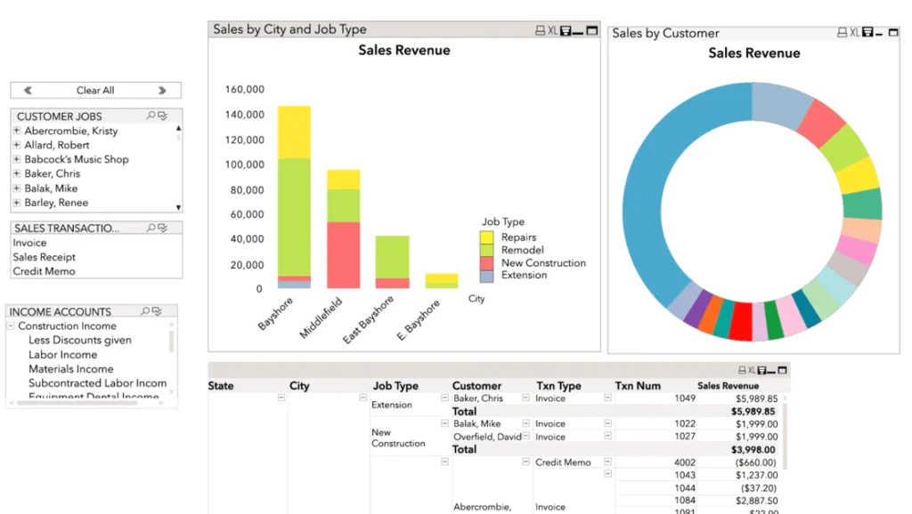Screen dimensions: 912x514
Task: Collapse the Extension job type row
Action: (x=444, y=398)
